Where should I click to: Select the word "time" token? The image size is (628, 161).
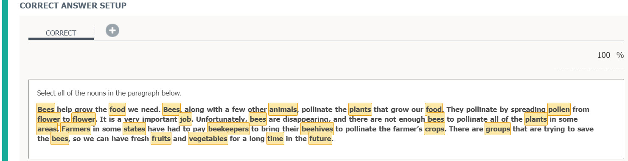[x=275, y=139]
